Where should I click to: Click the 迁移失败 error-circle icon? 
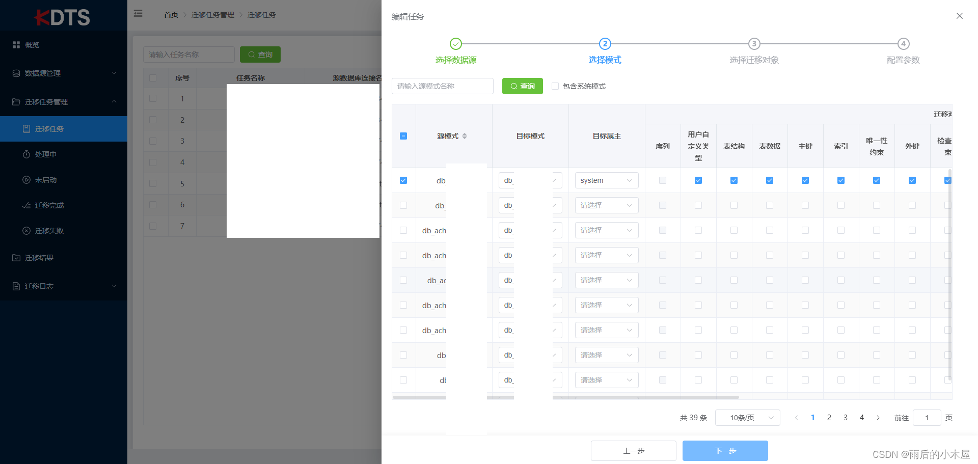(26, 231)
